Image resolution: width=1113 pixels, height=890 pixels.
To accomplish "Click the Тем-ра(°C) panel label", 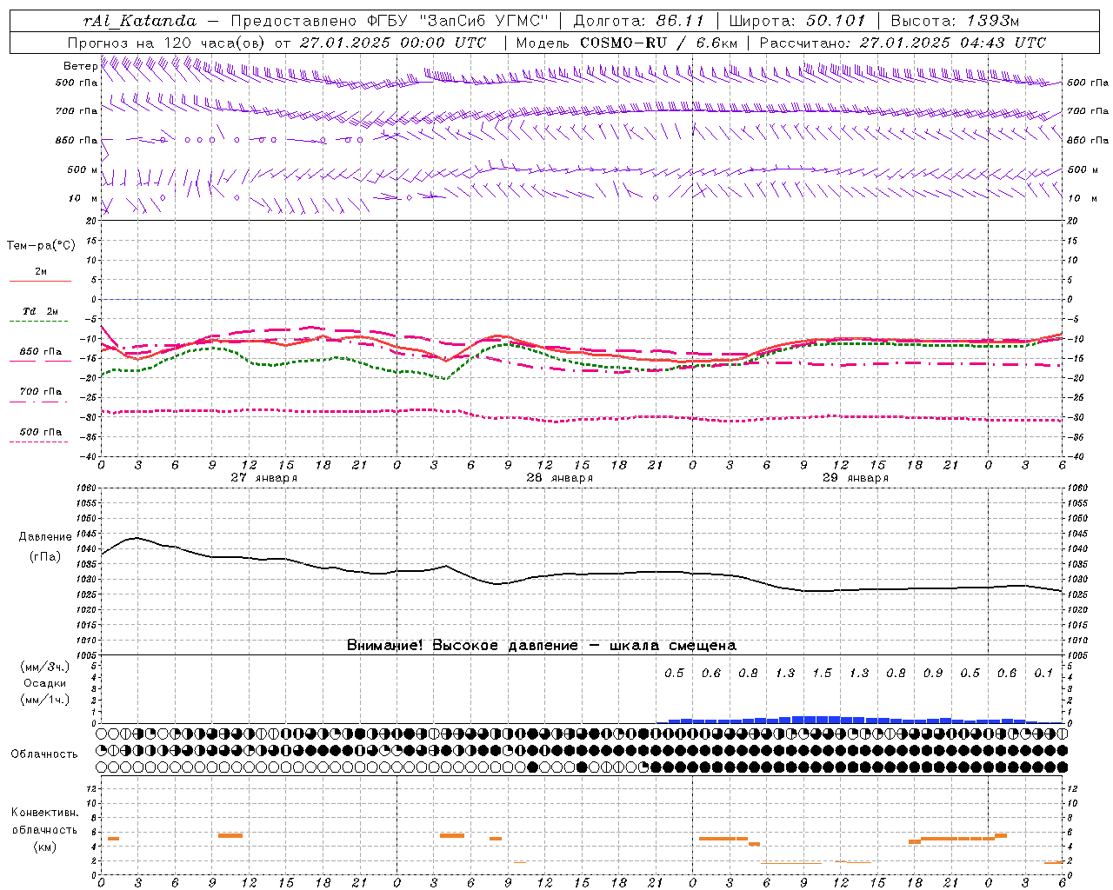I will pos(41,246).
